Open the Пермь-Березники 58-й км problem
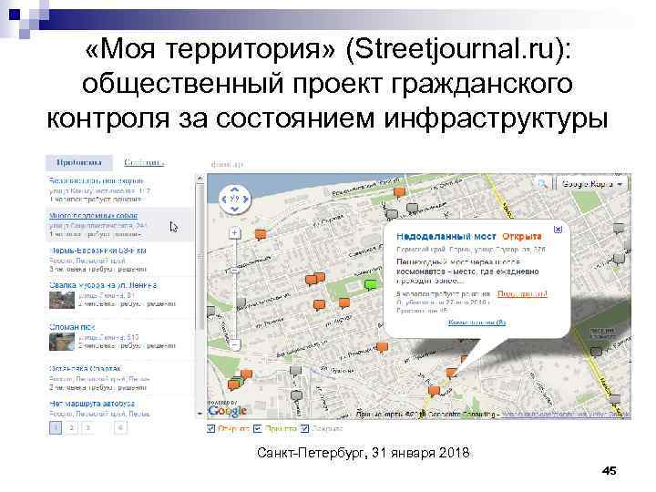Viewport: 656px width, 492px height. coord(97,251)
